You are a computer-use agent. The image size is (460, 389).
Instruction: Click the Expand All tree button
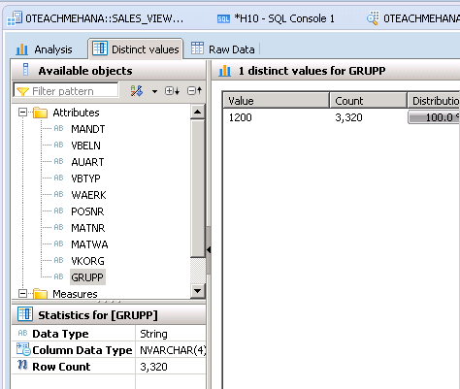point(172,91)
